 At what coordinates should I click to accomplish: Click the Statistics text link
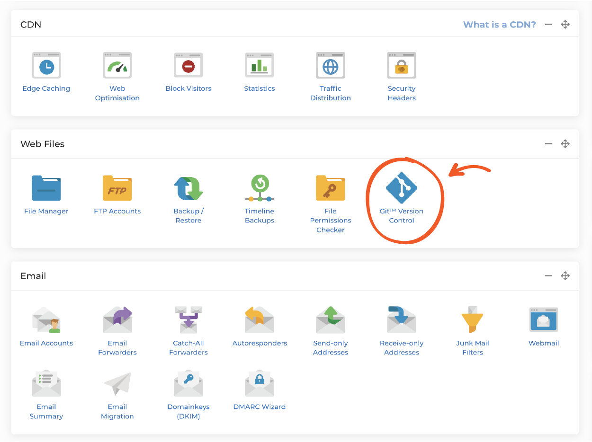260,88
